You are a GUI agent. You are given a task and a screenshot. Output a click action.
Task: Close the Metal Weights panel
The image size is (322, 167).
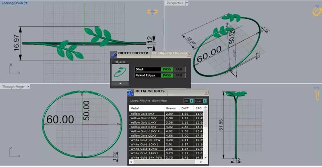tap(206, 93)
